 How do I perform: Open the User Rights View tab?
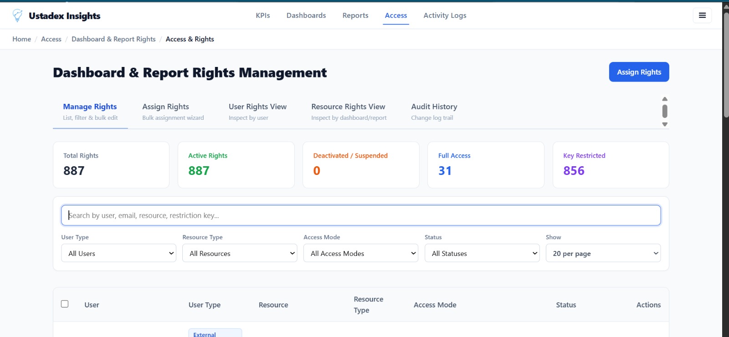tap(257, 112)
